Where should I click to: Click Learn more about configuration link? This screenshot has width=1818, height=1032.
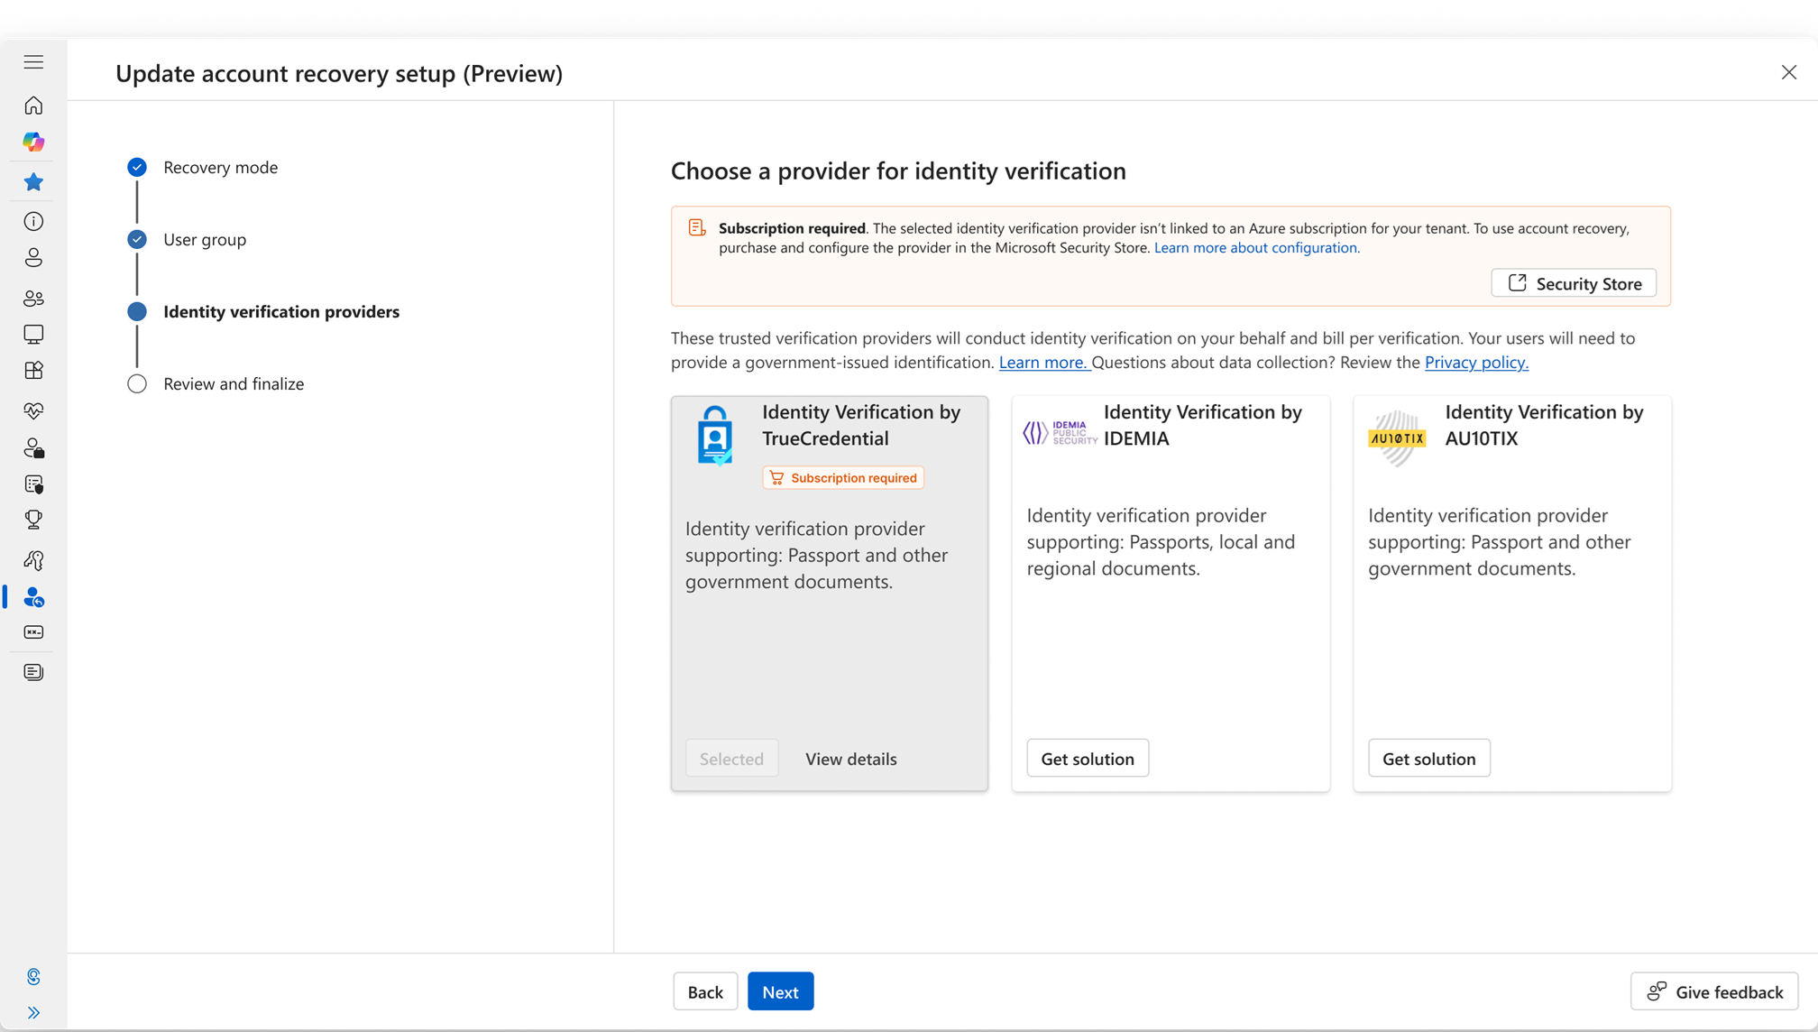pyautogui.click(x=1256, y=248)
